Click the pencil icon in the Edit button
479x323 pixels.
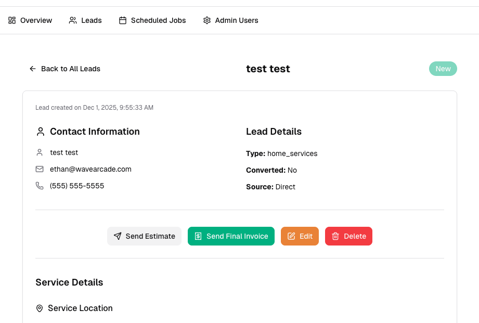290,236
